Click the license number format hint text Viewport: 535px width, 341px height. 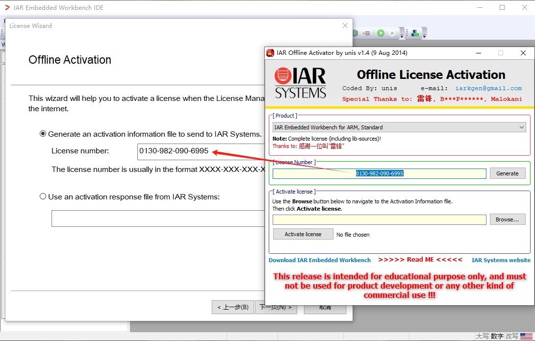158,170
